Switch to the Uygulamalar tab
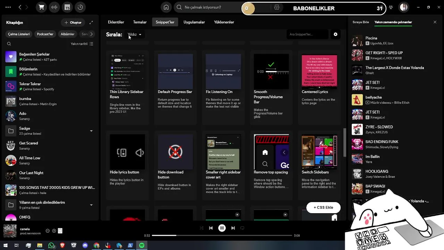The width and height of the screenshot is (444, 250). pos(194,22)
